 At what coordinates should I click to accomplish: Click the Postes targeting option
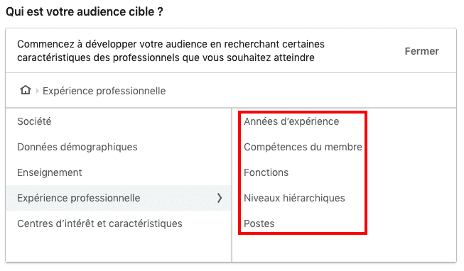(259, 223)
